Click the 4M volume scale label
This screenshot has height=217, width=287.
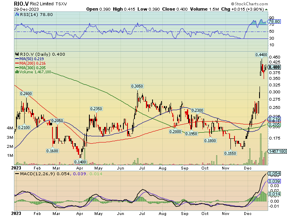click(10, 128)
